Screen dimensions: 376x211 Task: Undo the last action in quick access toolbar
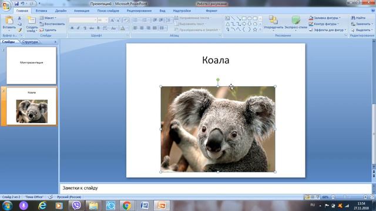[22, 4]
